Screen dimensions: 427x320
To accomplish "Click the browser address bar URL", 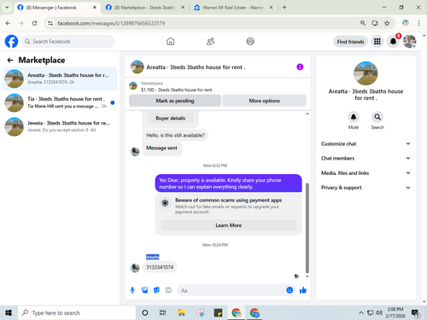I will tap(111, 23).
